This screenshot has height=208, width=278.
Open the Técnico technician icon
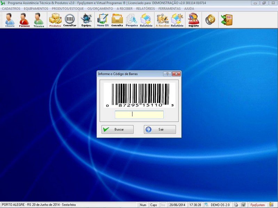[x=39, y=20]
